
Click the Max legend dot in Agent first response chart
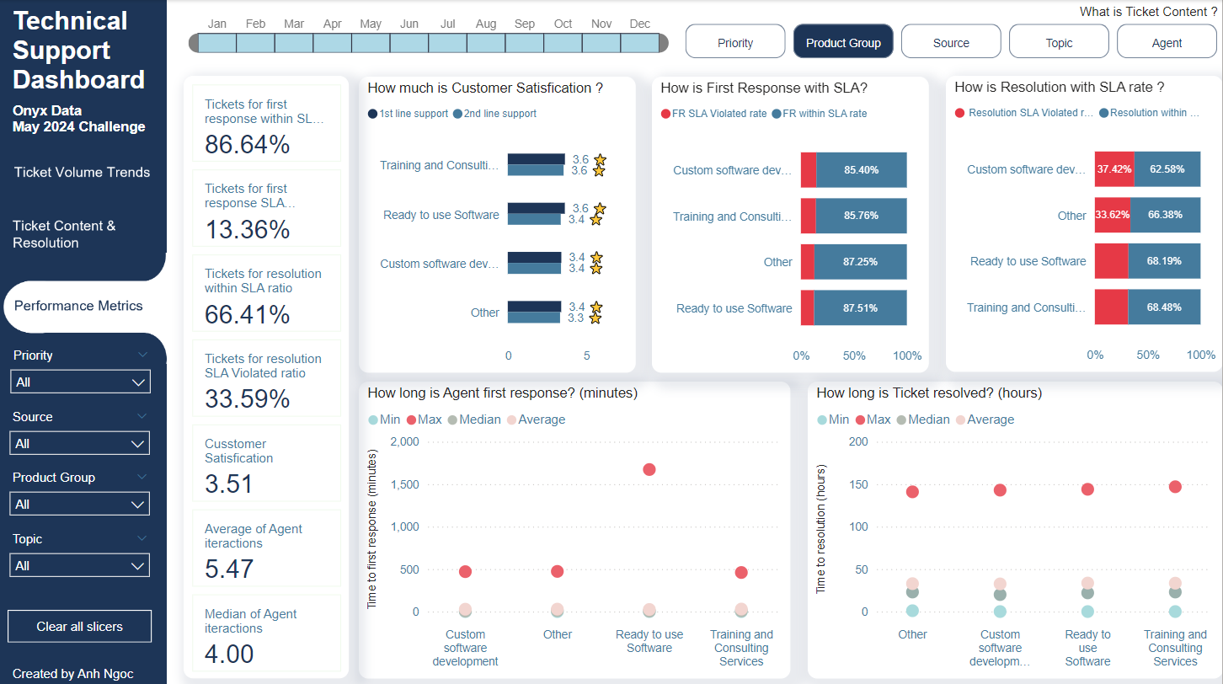411,419
